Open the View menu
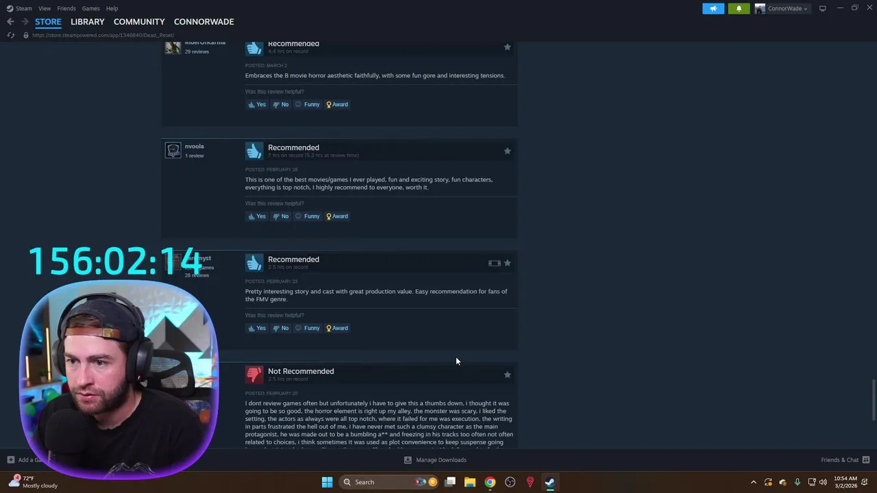This screenshot has width=877, height=493. pyautogui.click(x=45, y=8)
